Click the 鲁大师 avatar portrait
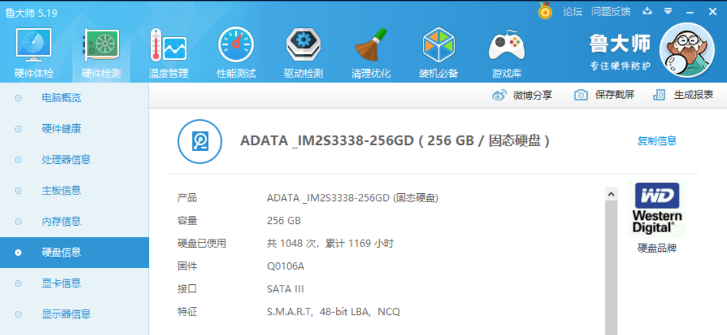The width and height of the screenshot is (727, 335). [x=687, y=50]
